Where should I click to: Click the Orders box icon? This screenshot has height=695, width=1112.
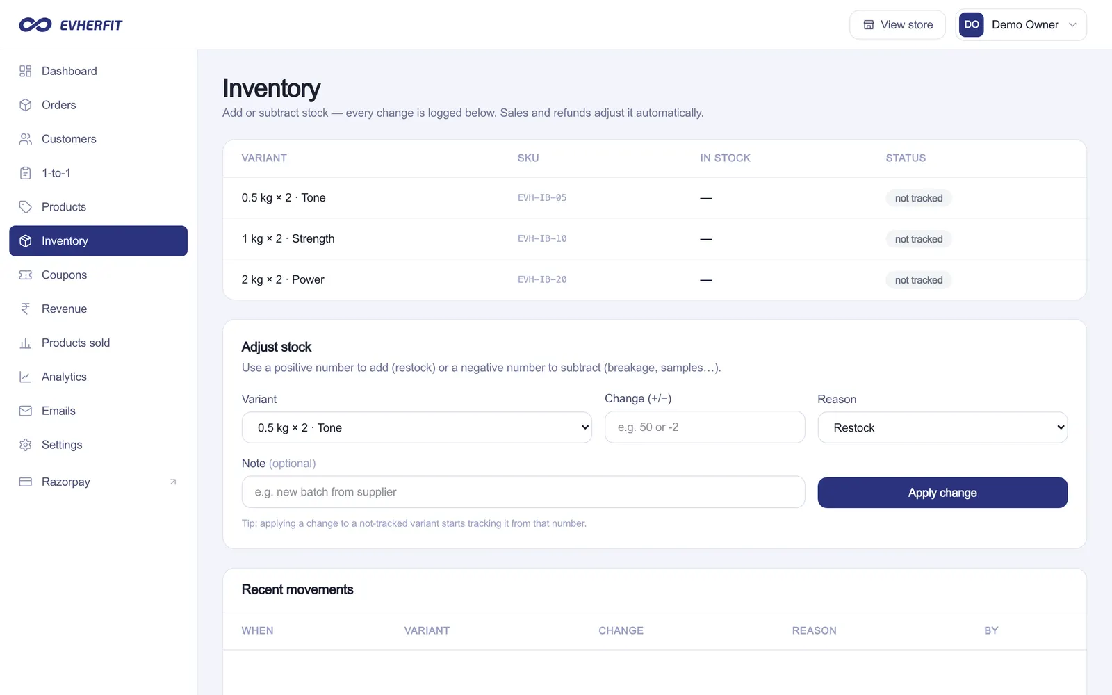click(x=26, y=105)
